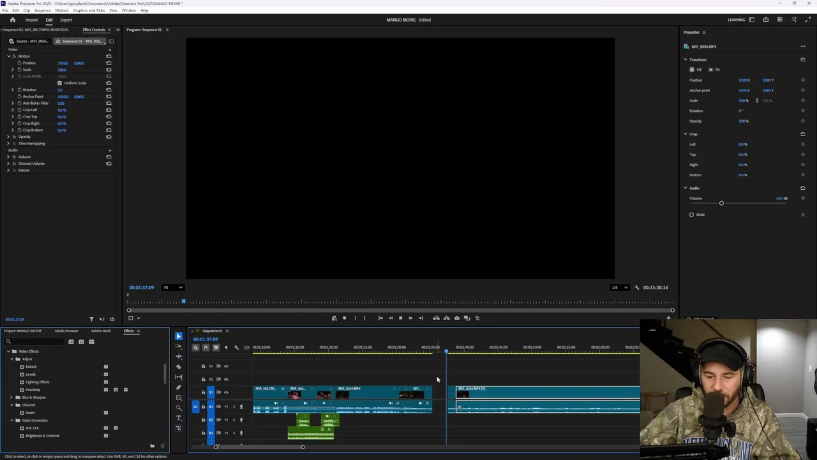Expand the Blur & Sharpen folder
This screenshot has height=460, width=817.
[12, 397]
